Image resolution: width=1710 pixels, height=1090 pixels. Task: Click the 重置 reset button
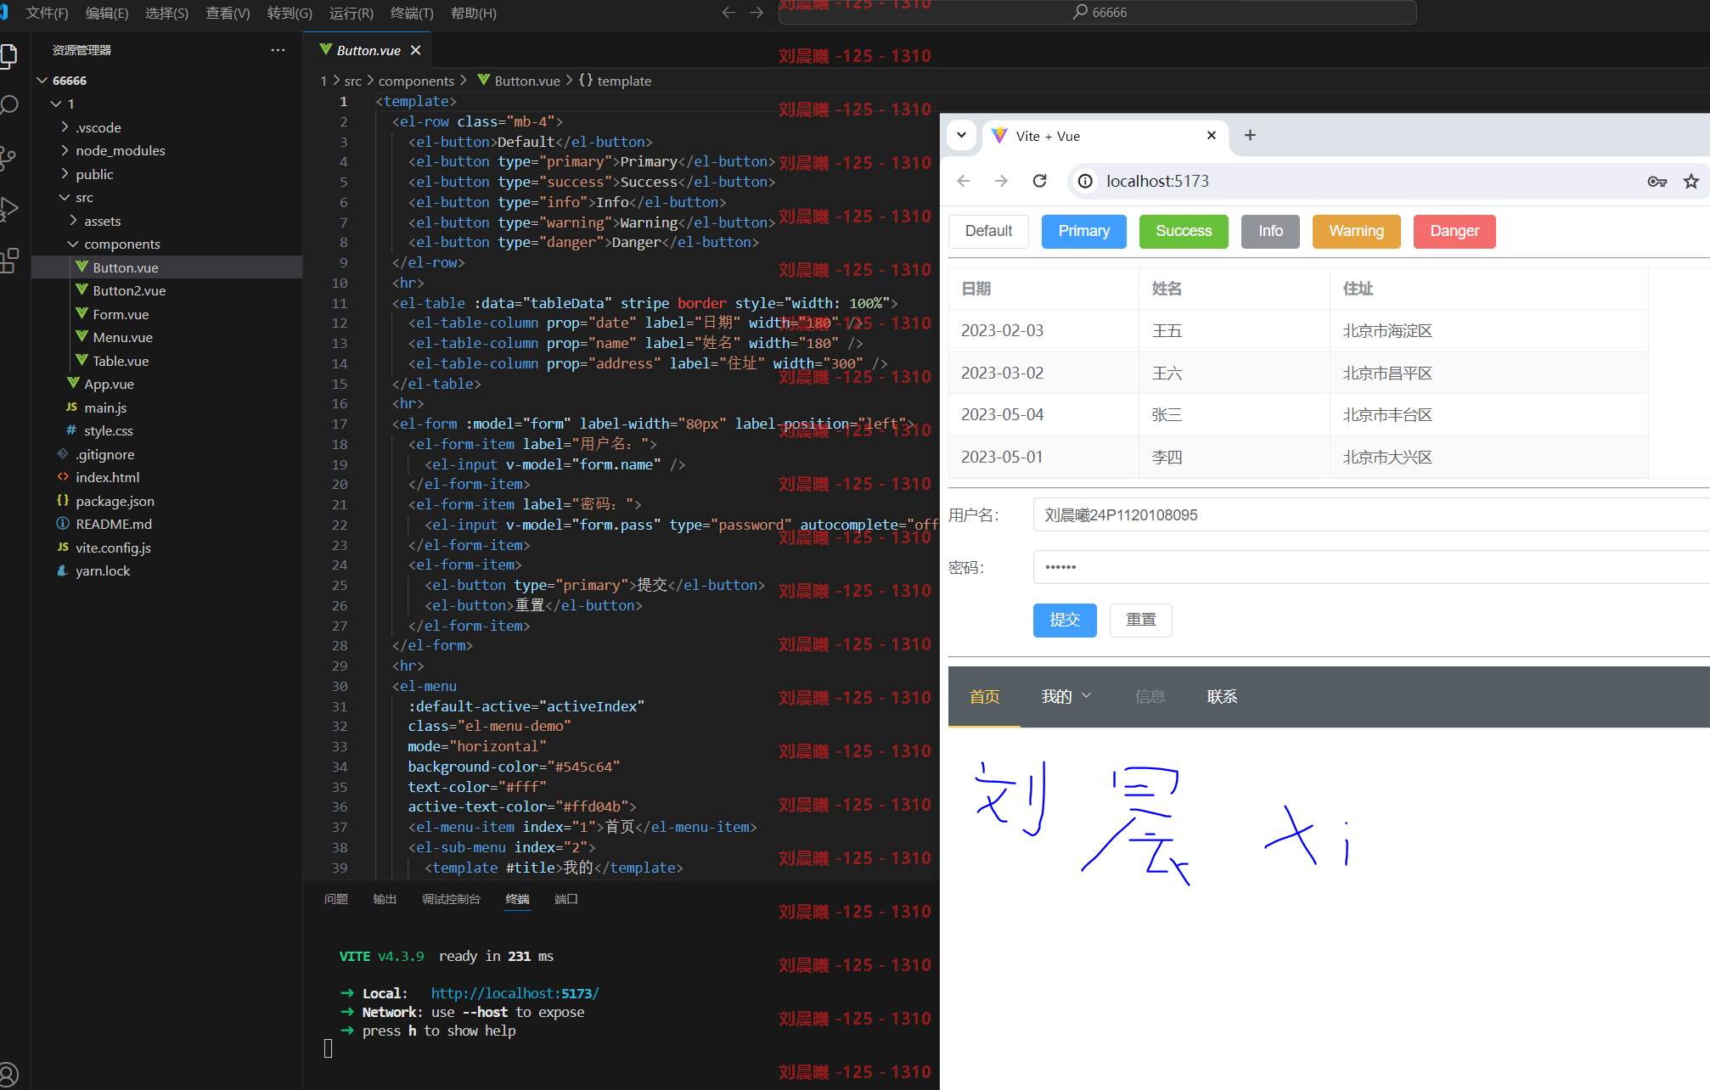click(1141, 620)
